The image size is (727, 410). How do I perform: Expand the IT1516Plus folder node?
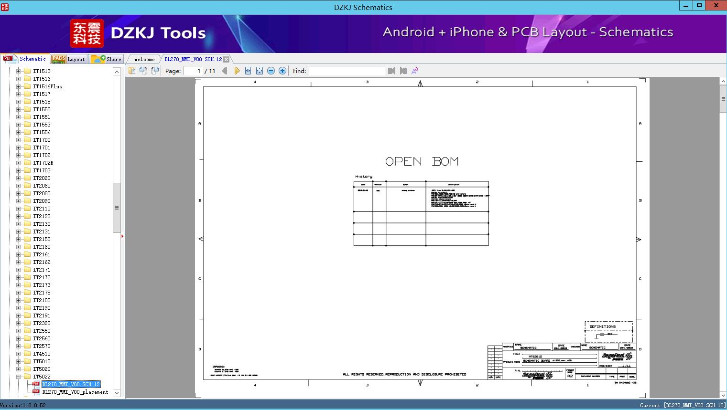click(18, 86)
